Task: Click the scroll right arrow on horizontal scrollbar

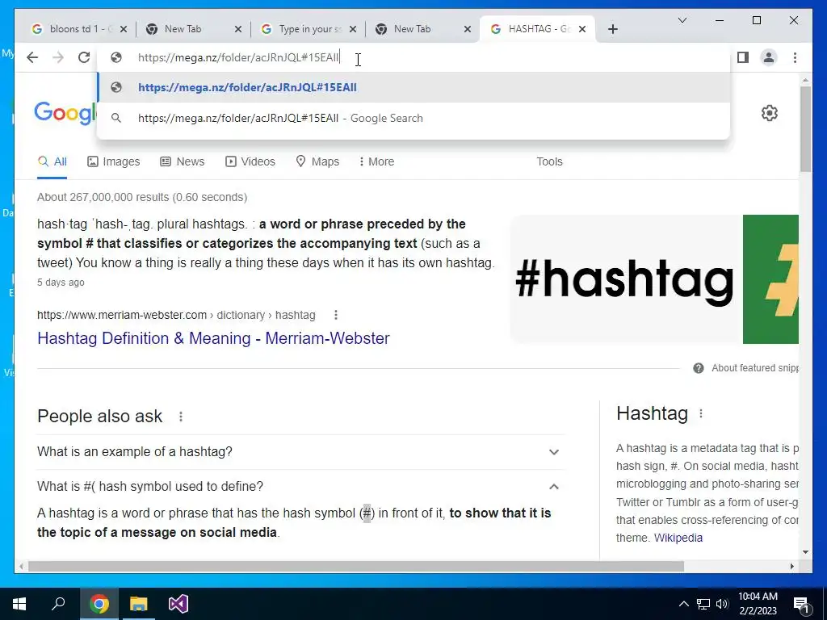Action: [792, 566]
